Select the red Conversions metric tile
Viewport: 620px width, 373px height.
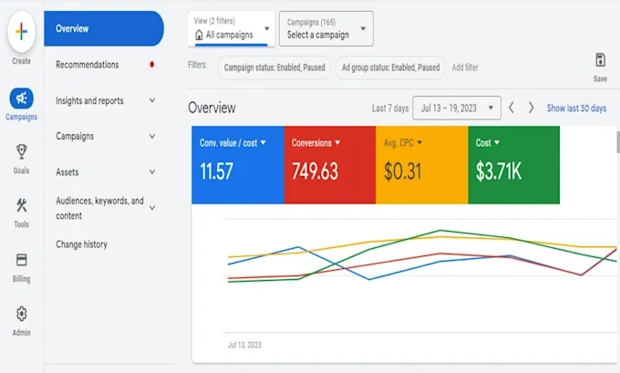330,165
